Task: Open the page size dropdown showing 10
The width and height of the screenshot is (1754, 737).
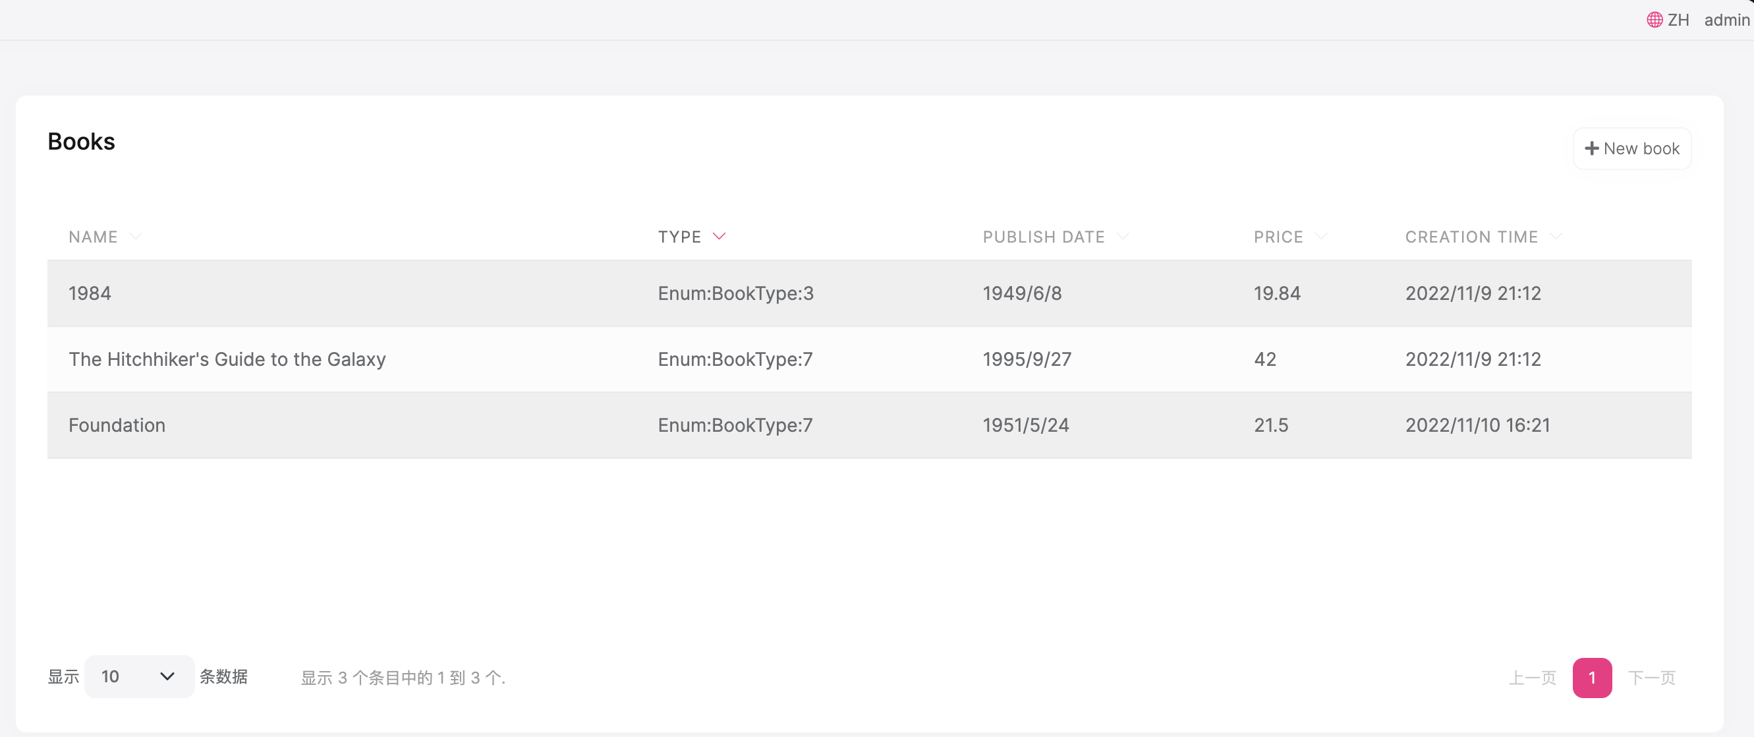Action: coord(139,676)
